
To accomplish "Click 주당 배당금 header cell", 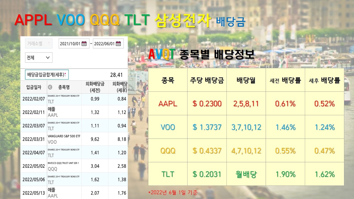I will (x=207, y=80).
